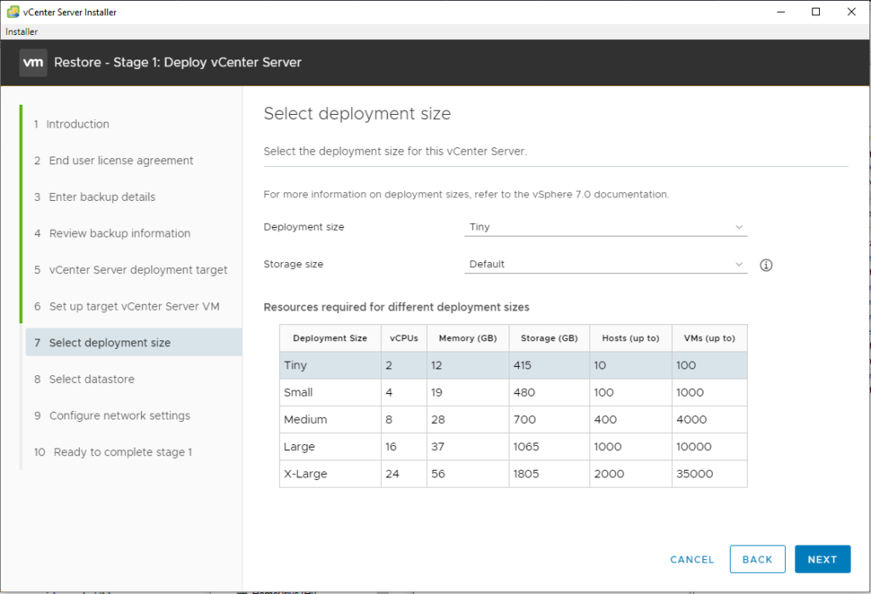Click Resources required for different deployment sizes
Viewport: 871px width, 594px height.
point(396,307)
